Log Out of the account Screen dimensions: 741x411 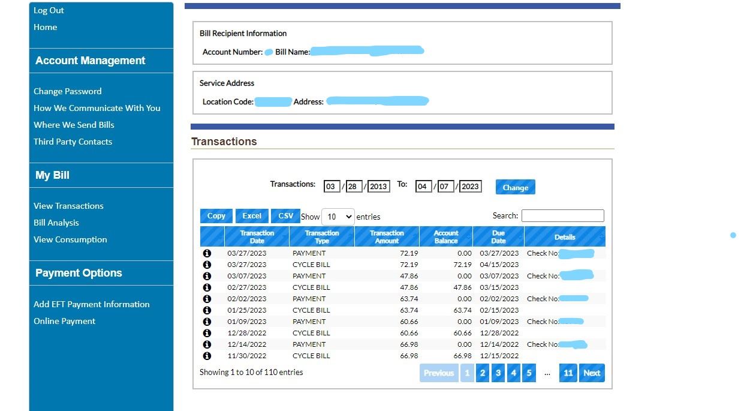point(49,10)
